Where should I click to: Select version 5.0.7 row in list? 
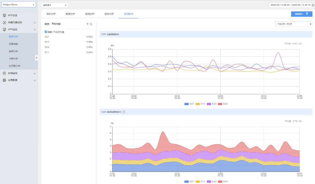69,37
